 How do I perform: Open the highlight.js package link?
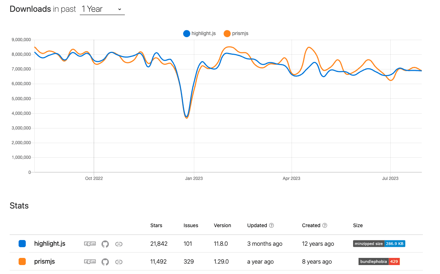tap(50, 244)
